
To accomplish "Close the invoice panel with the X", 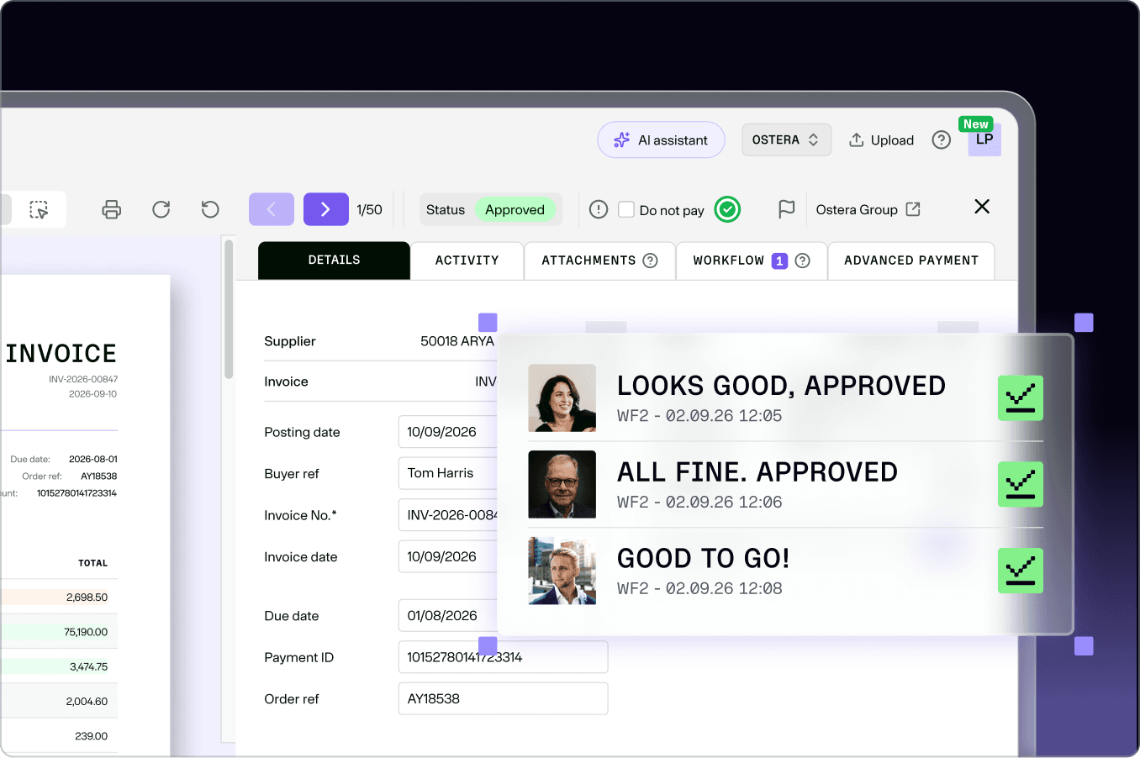I will (982, 207).
